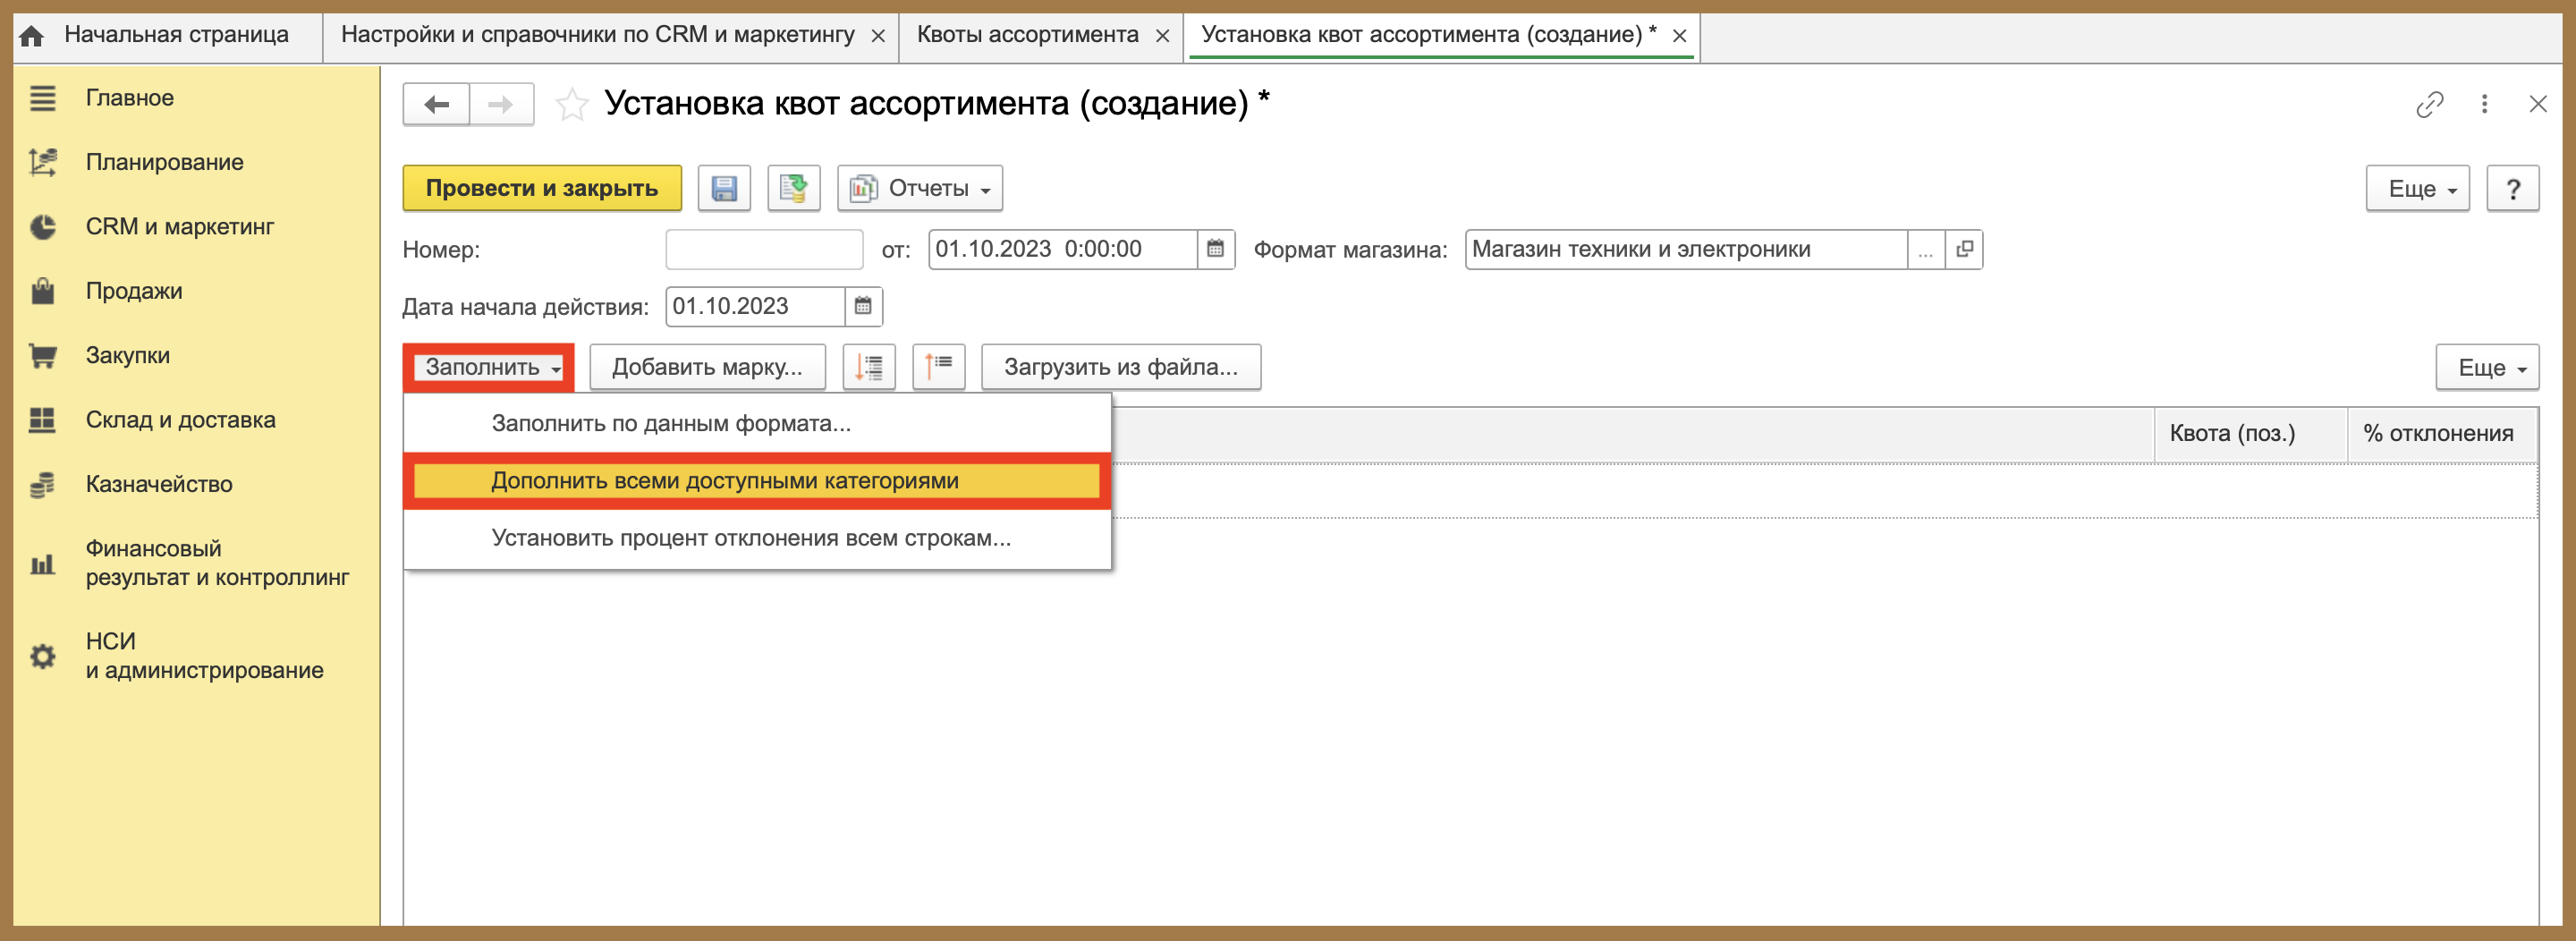Click the CRM и маркетинг pie icon

42,227
